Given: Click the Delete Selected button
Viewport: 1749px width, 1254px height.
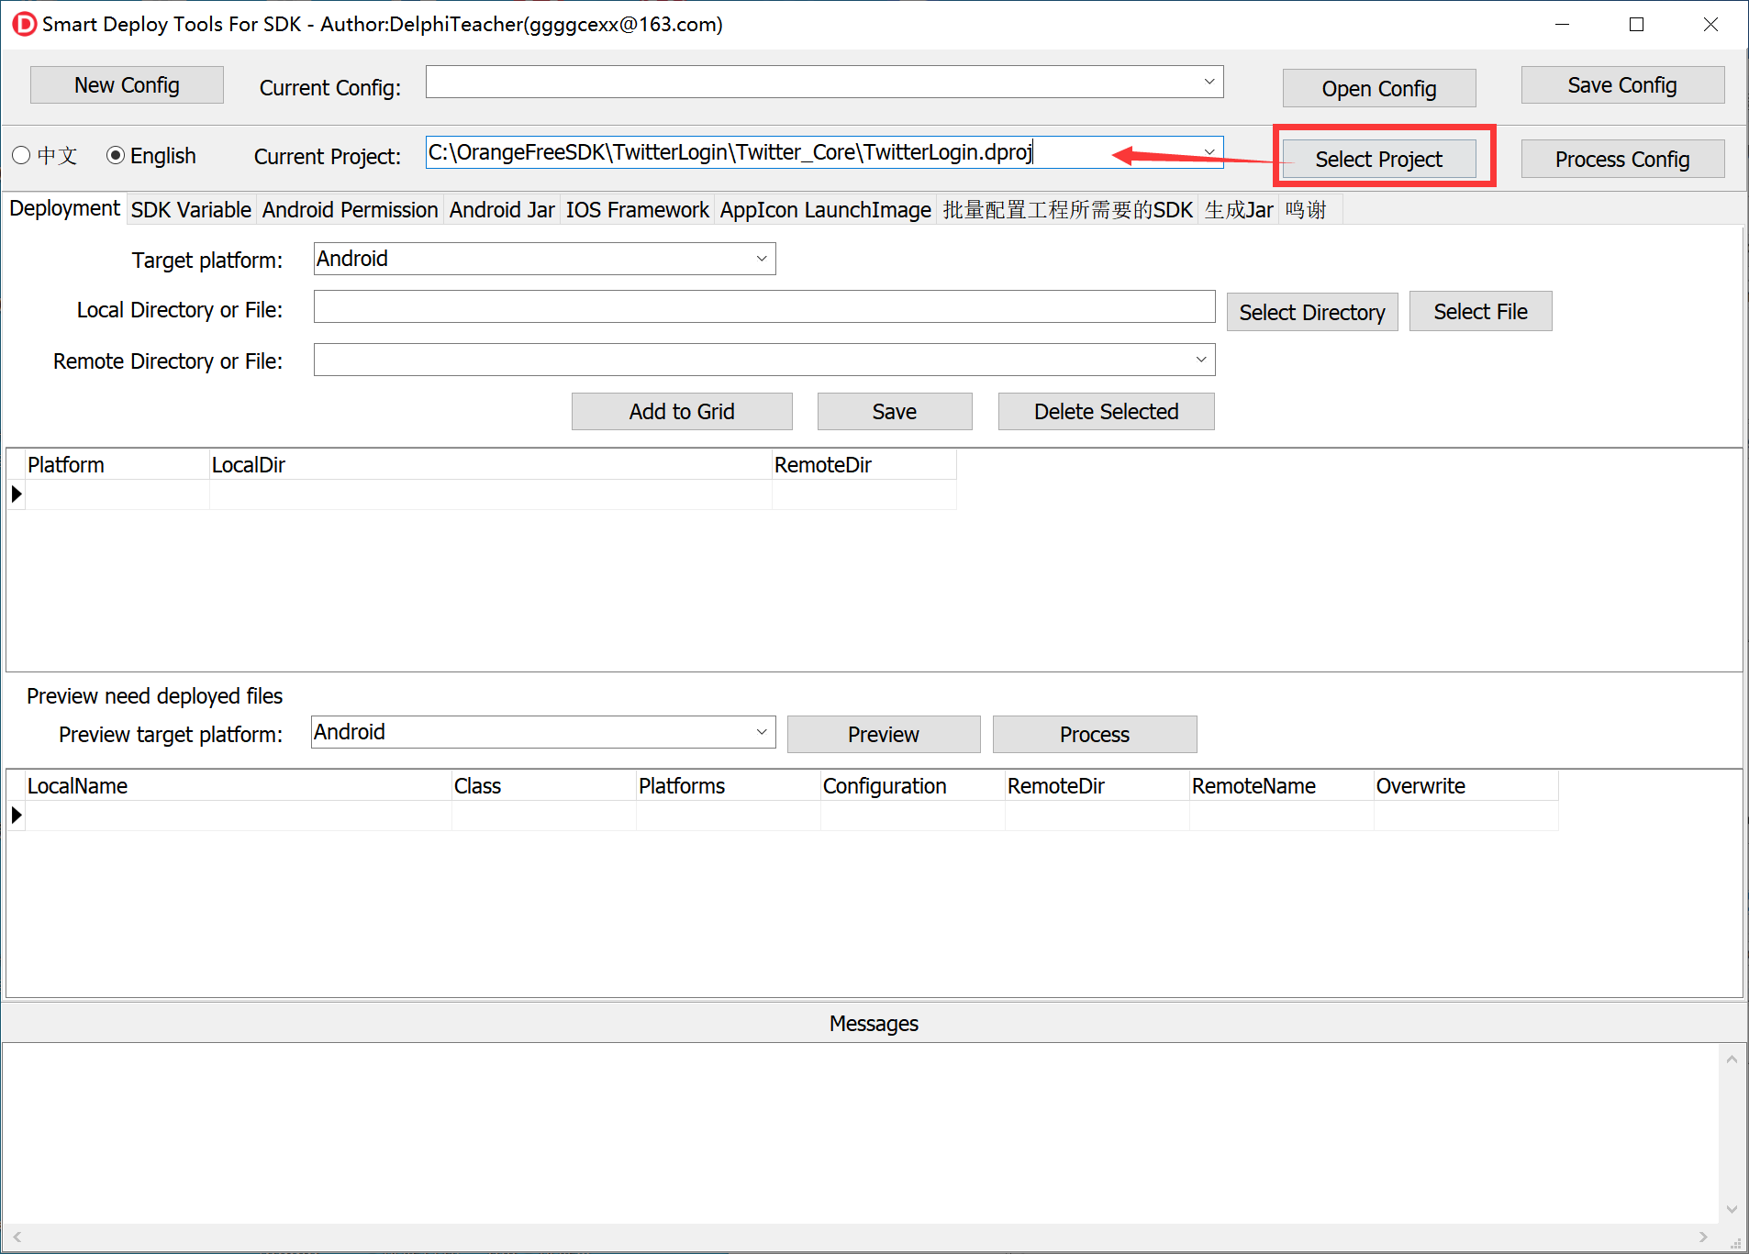Looking at the screenshot, I should click(1106, 412).
